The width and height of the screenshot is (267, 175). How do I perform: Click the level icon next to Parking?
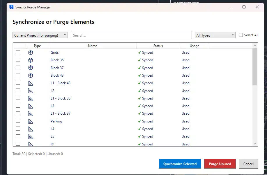31,121
